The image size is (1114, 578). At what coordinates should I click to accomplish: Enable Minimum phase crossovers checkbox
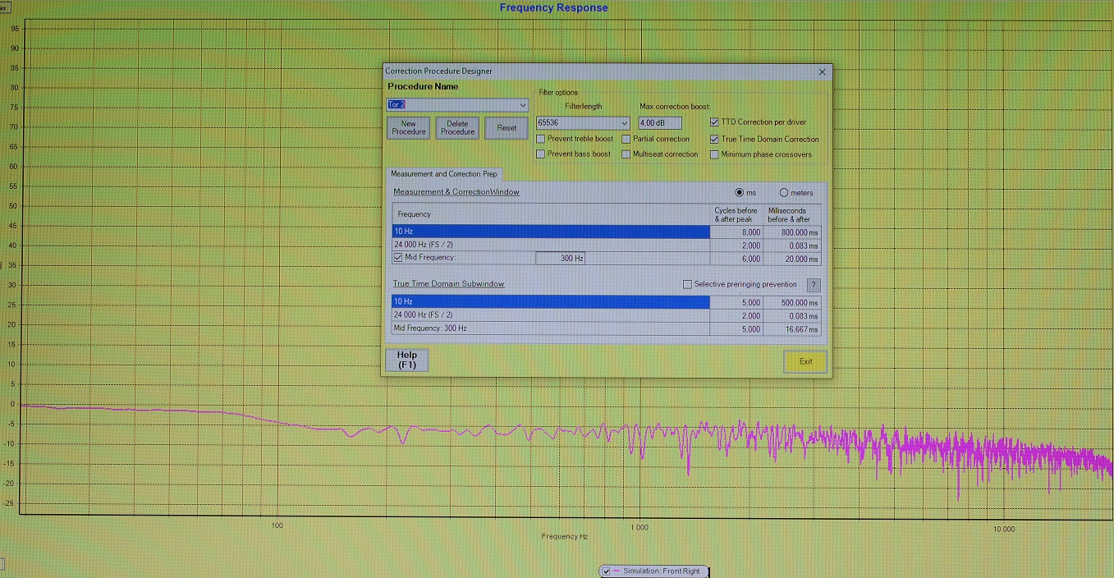coord(714,154)
